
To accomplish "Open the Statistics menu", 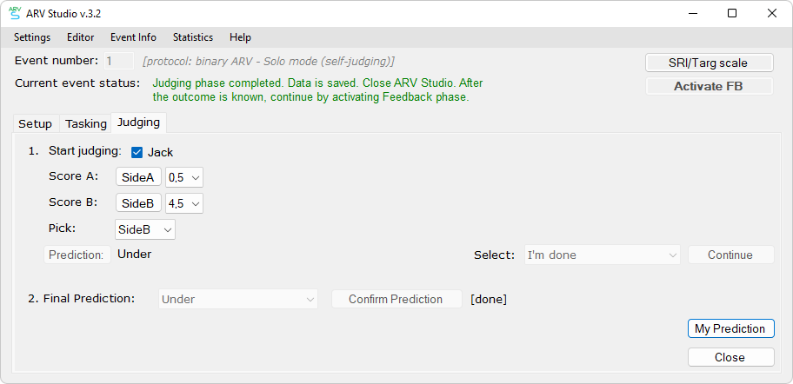I will tap(193, 37).
